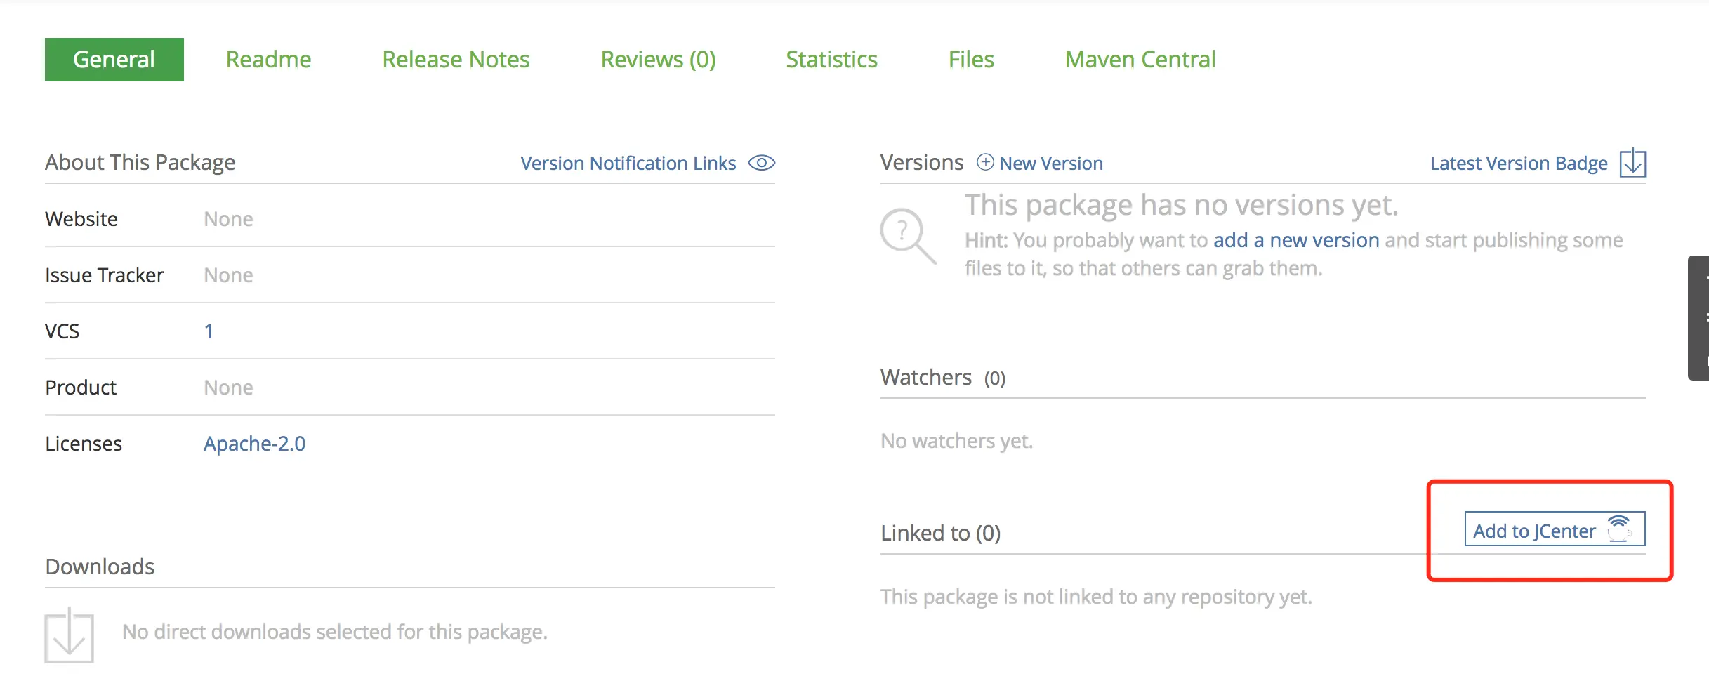Click the 'add a new version' hint link

click(x=1296, y=240)
